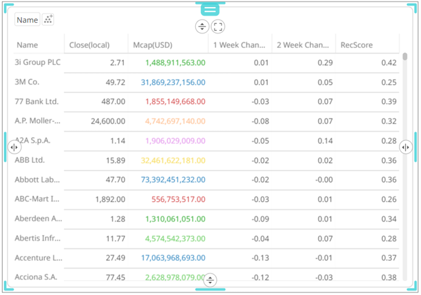Click the 1 Week Change value -0.08
This screenshot has height=295, width=421.
coord(260,121)
